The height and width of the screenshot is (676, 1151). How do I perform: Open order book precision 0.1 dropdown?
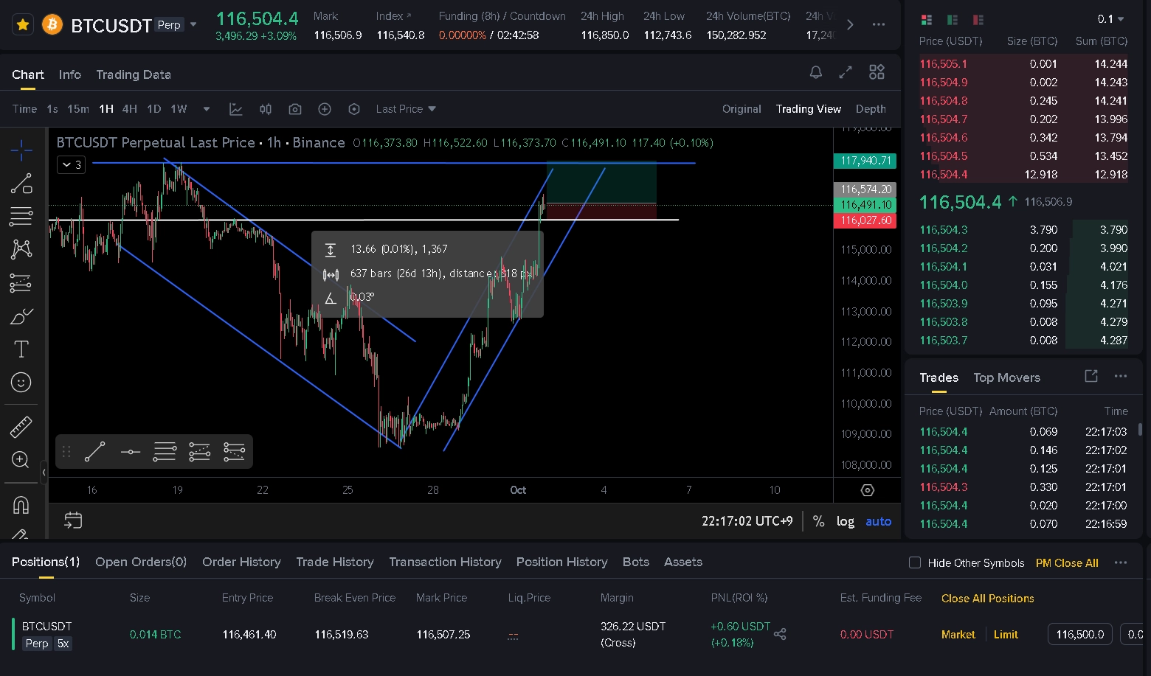[x=1110, y=19]
